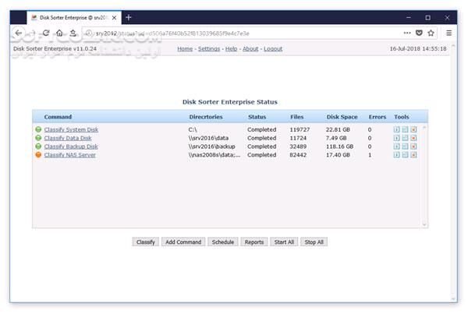Go back using the browser back arrow
Image resolution: width=468 pixels, height=314 pixels.
click(18, 33)
